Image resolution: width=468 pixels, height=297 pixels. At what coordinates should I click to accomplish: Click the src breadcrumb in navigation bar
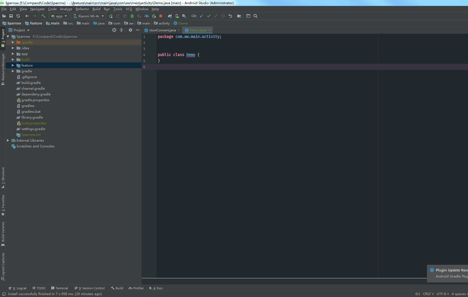pyautogui.click(x=68, y=23)
